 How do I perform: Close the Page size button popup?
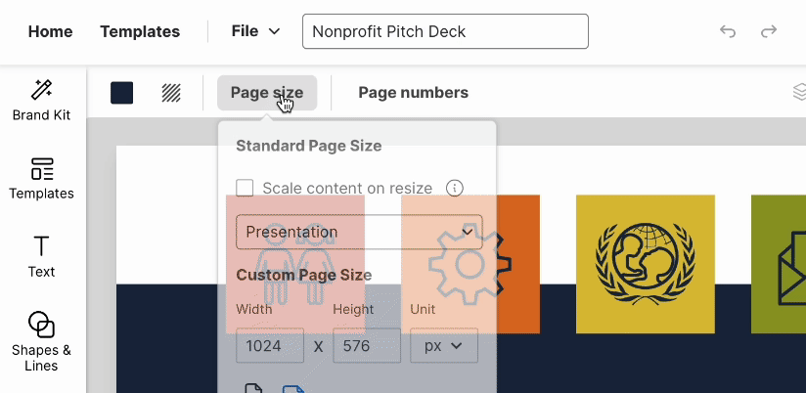(x=267, y=93)
